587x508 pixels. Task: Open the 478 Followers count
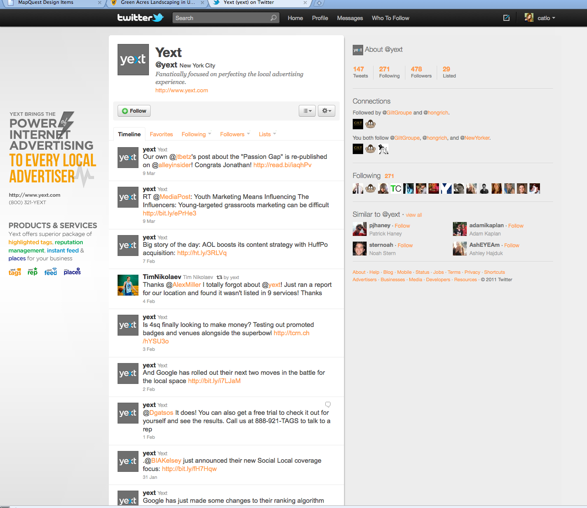[x=421, y=72]
